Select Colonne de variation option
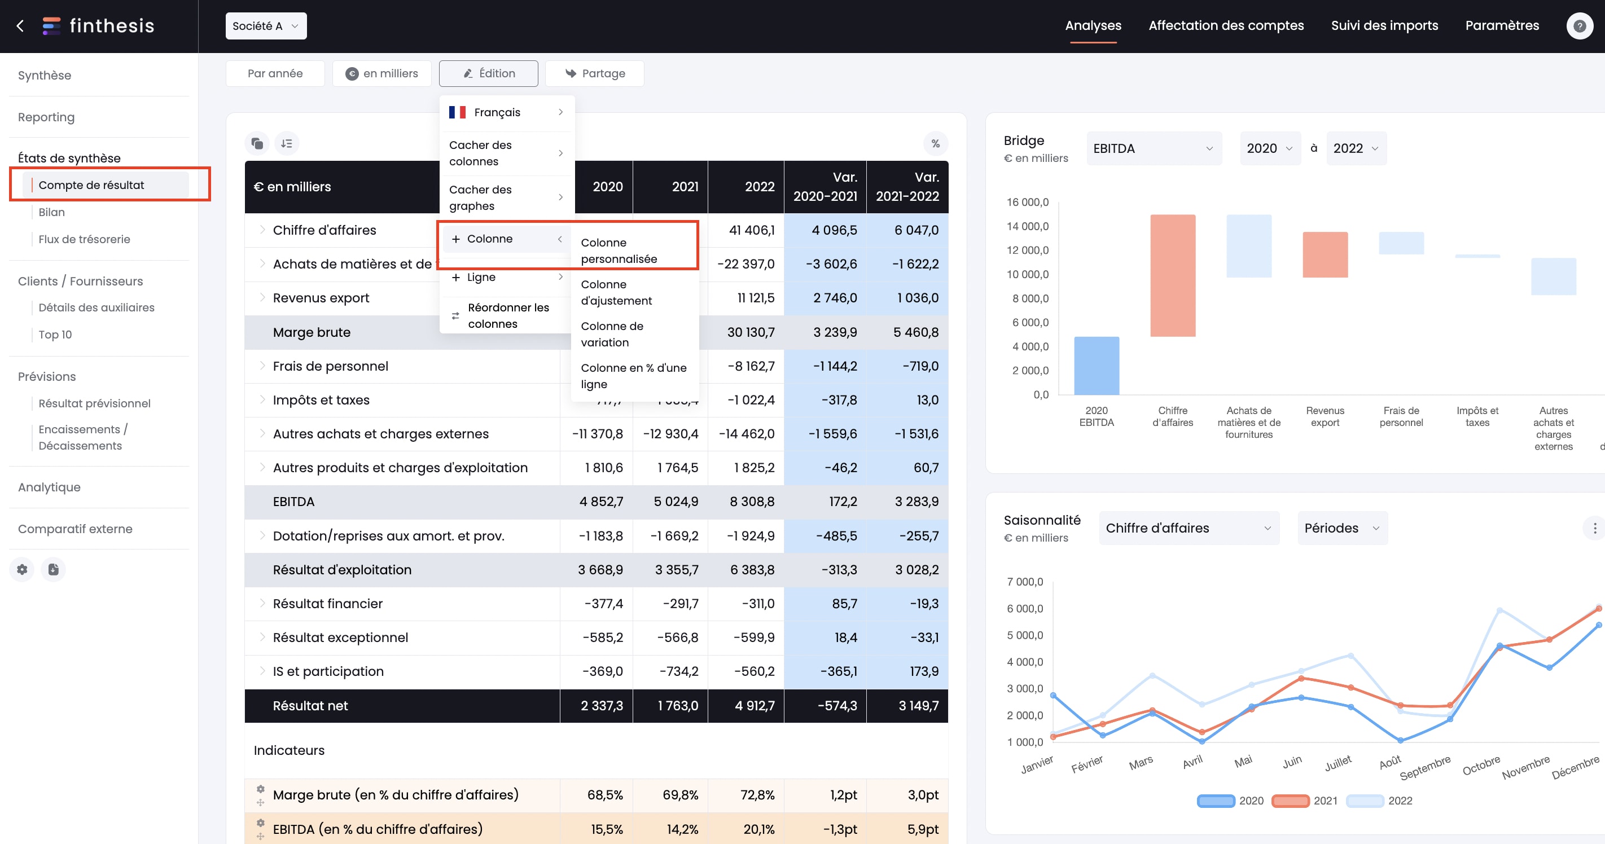 (x=634, y=334)
